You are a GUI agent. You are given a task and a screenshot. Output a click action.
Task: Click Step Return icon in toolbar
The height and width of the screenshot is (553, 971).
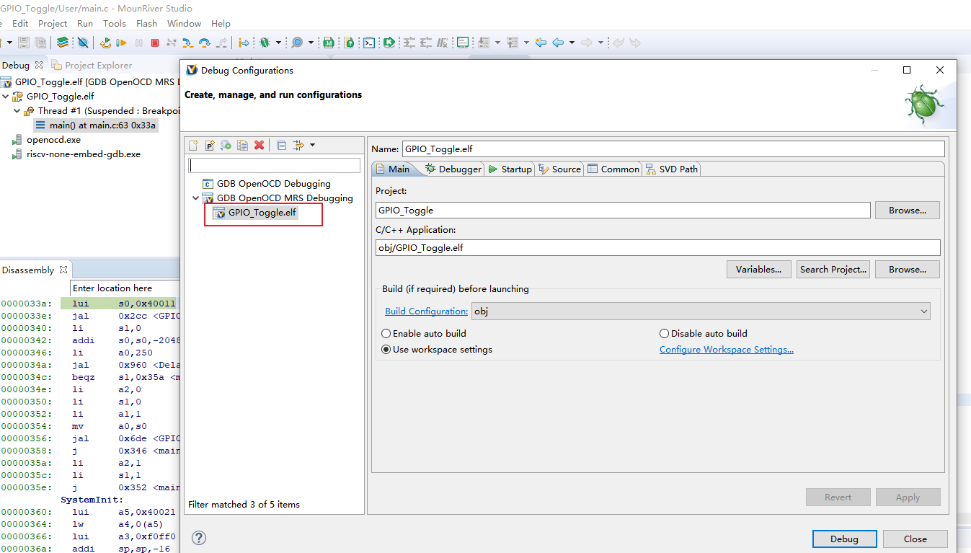pyautogui.click(x=221, y=43)
